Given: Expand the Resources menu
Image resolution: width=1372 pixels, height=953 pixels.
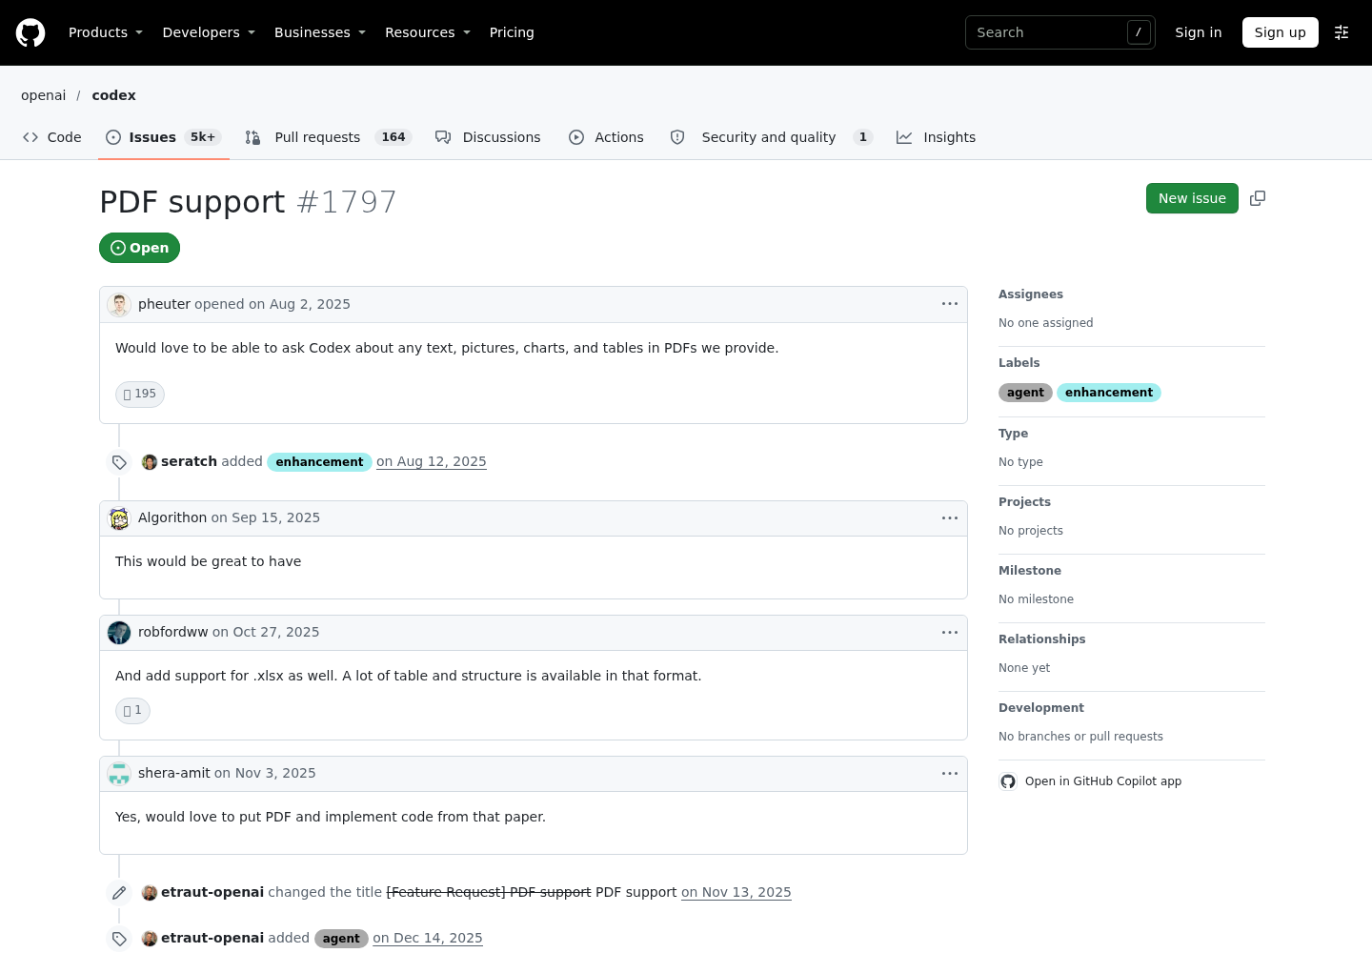Looking at the screenshot, I should coord(428,32).
